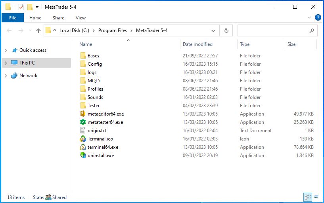Sort by the Size column header

pos(291,44)
